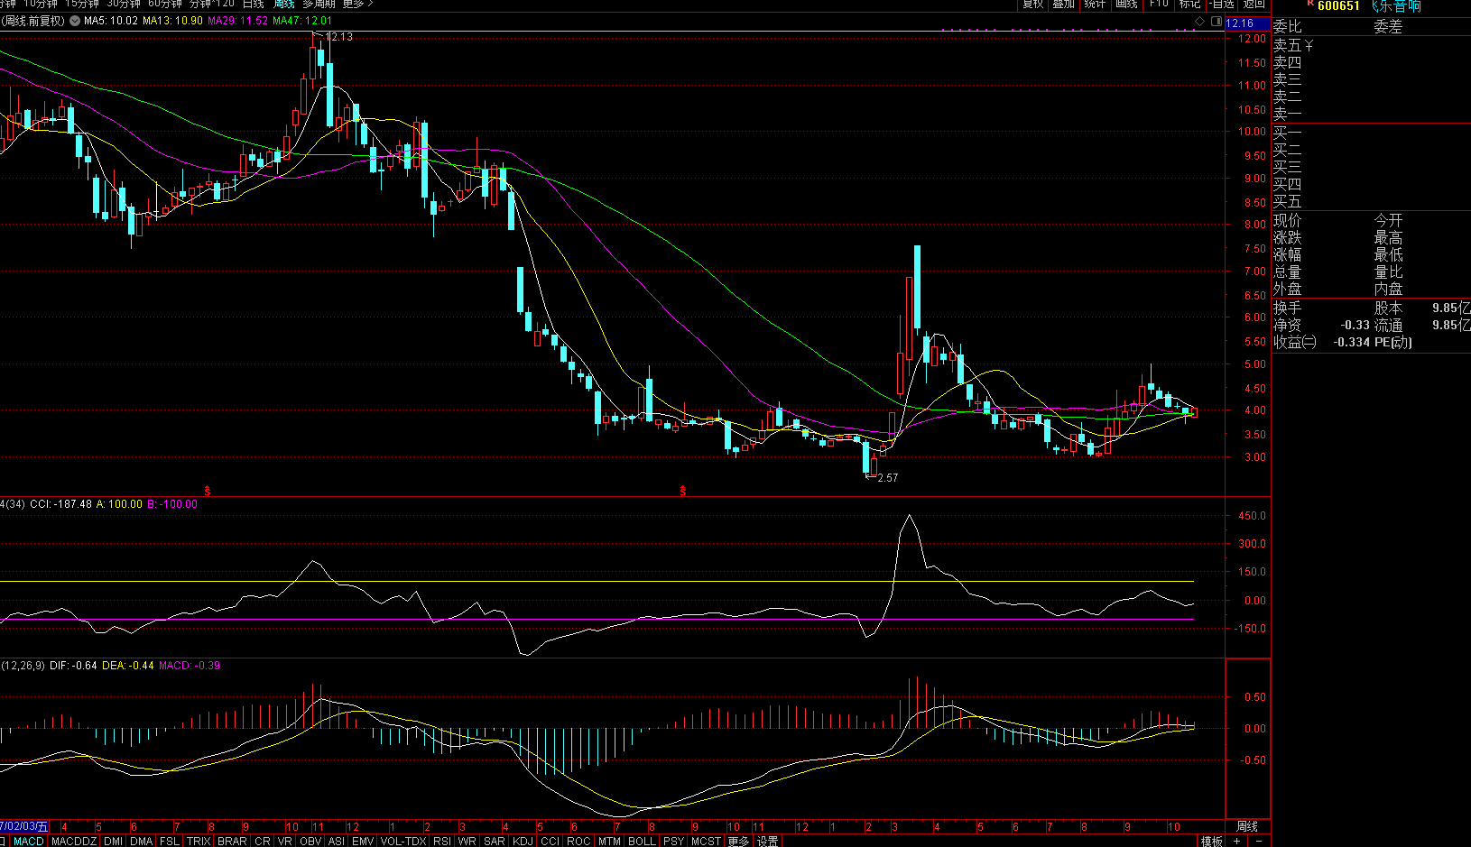Select 日线 daily chart period
The height and width of the screenshot is (847, 1471).
253,4
